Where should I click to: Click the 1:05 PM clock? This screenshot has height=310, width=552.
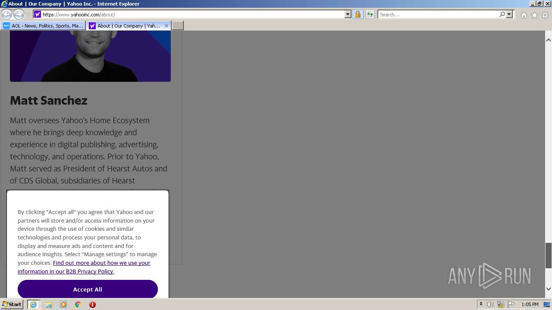click(530, 304)
